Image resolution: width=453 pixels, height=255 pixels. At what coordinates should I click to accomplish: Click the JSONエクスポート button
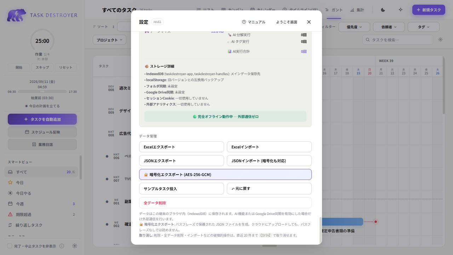click(182, 161)
